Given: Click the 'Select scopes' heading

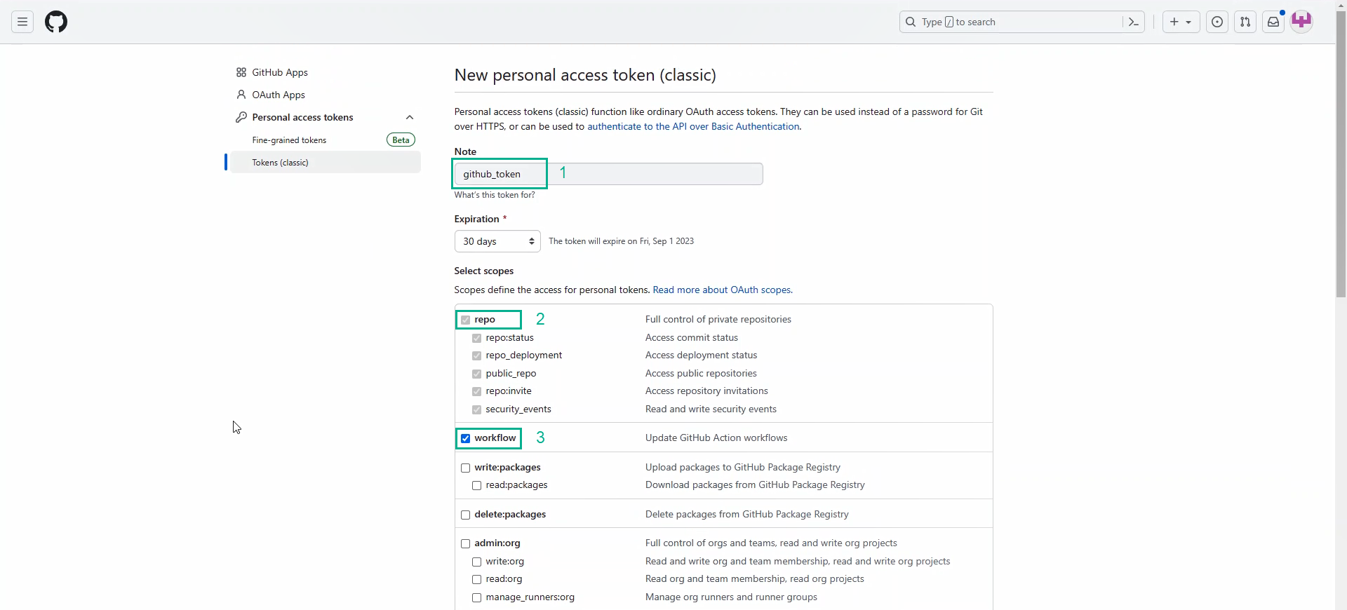Looking at the screenshot, I should pyautogui.click(x=484, y=271).
